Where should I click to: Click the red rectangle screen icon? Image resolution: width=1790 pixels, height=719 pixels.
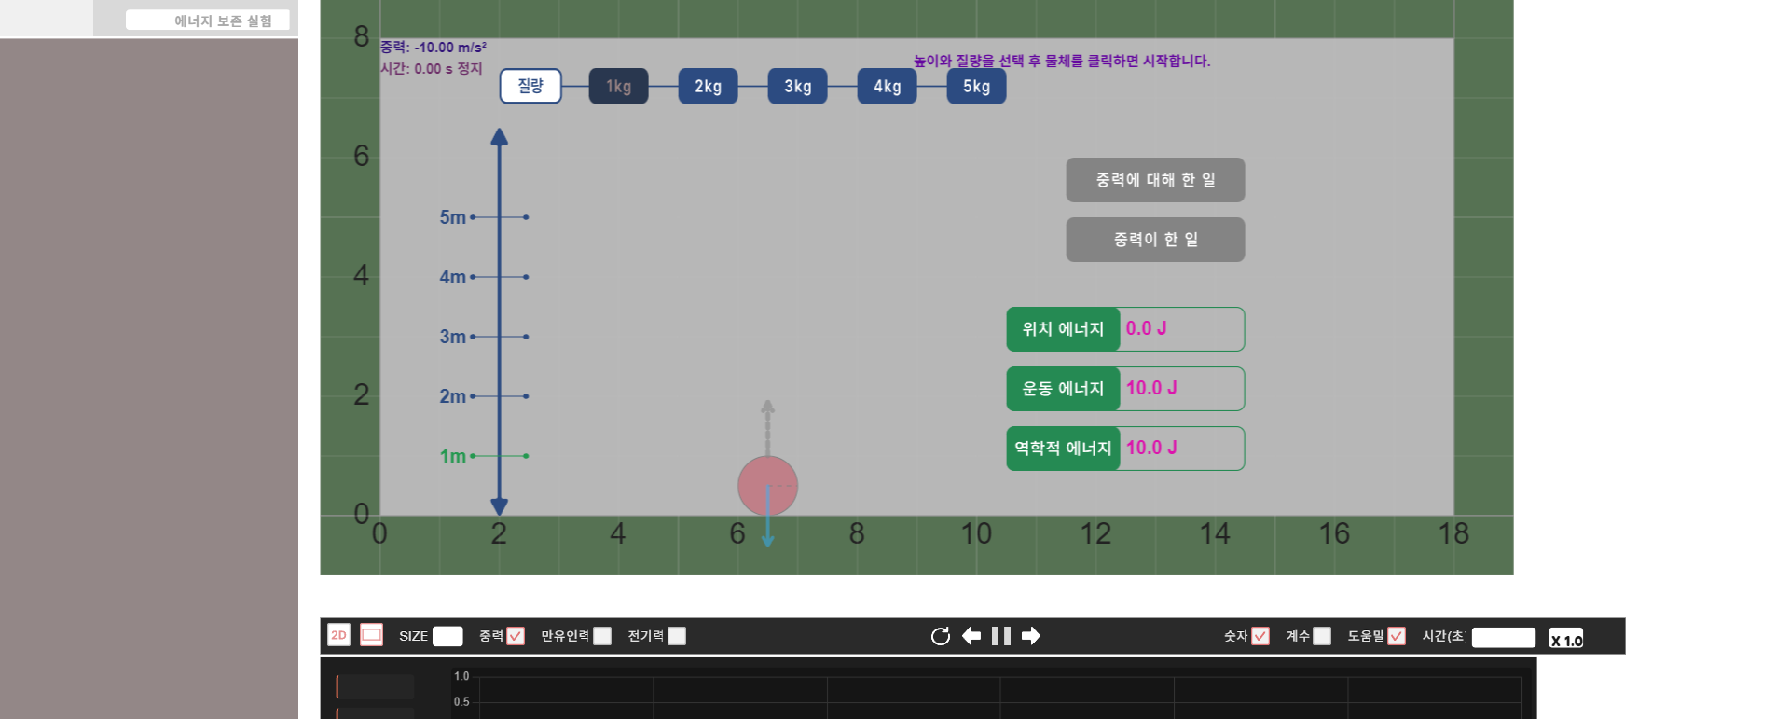coord(371,635)
